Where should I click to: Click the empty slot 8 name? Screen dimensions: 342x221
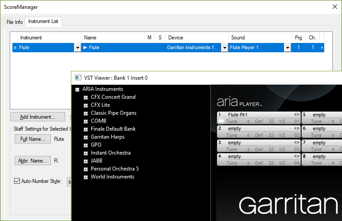click(x=319, y=156)
